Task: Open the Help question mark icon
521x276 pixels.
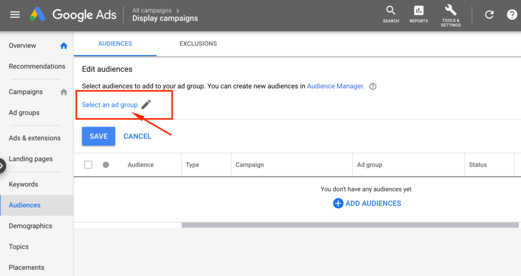Action: point(512,15)
